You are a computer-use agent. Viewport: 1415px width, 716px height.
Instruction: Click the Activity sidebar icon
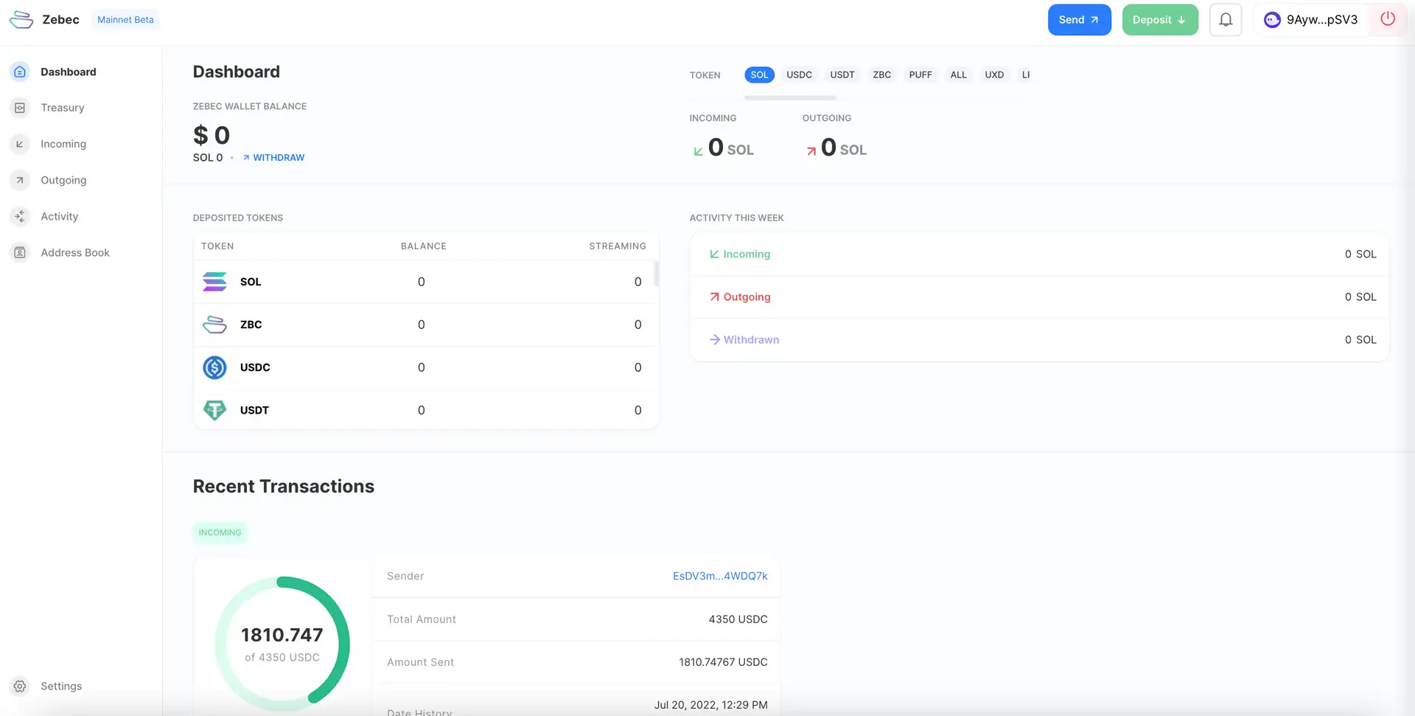click(x=20, y=216)
